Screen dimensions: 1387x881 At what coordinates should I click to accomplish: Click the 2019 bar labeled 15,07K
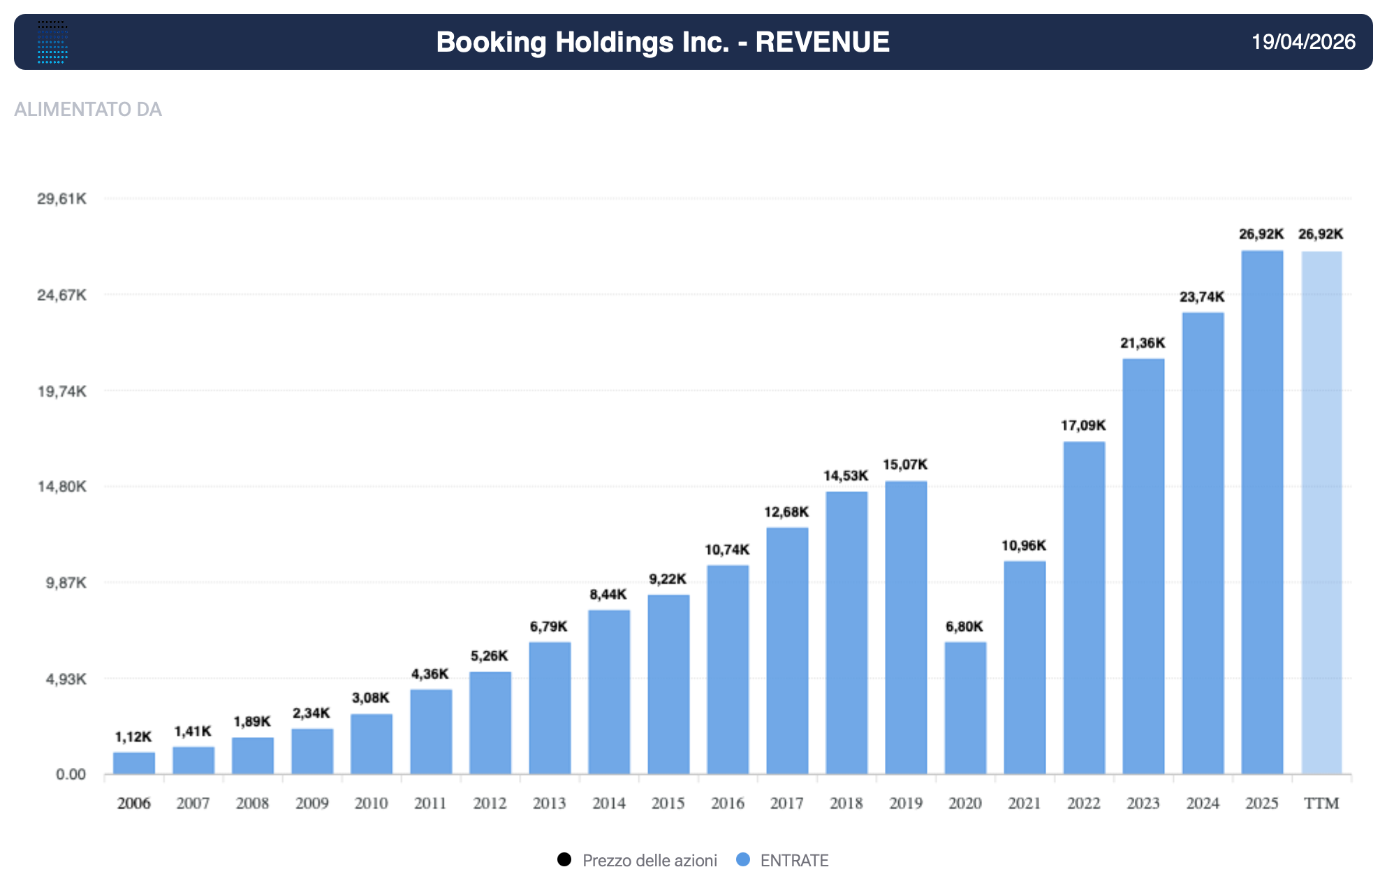pos(906,627)
